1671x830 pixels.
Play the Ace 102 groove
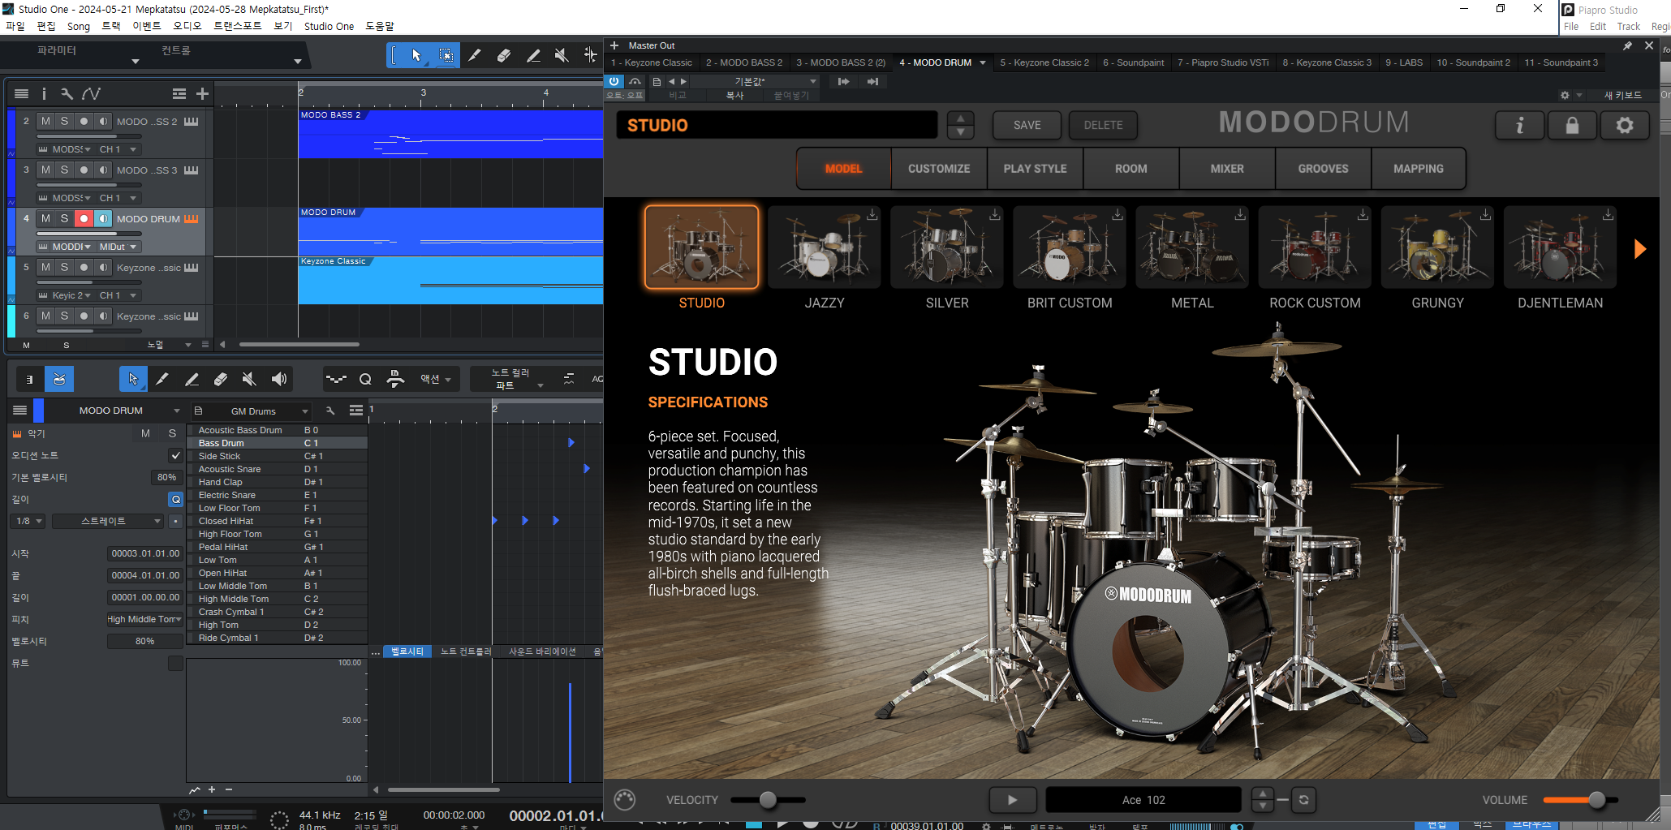tap(1012, 800)
